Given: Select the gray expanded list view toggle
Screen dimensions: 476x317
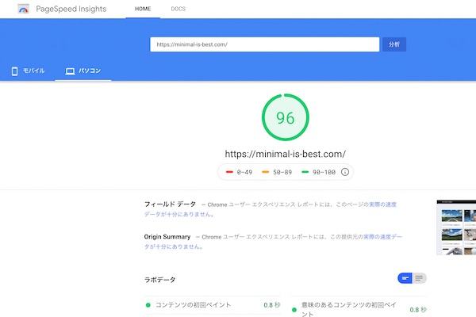Looking at the screenshot, I should tap(419, 278).
